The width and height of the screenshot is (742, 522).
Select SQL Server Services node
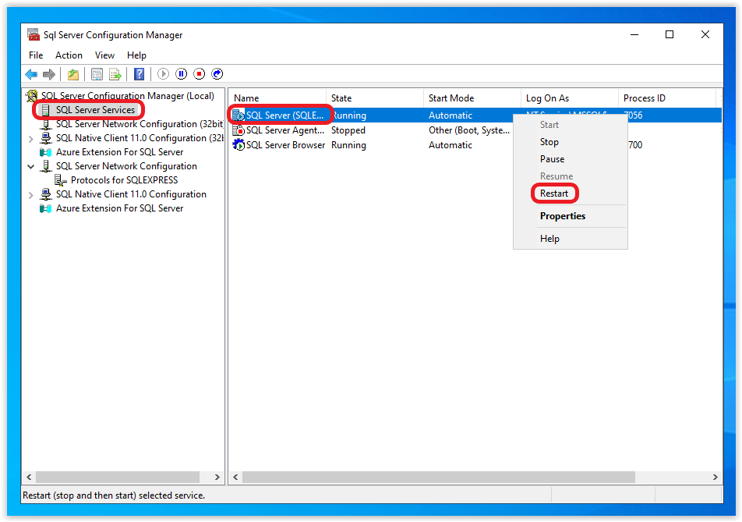(95, 110)
